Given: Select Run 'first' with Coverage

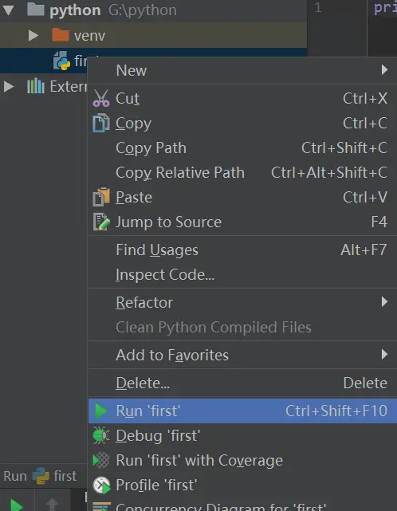Looking at the screenshot, I should click(x=242, y=460).
